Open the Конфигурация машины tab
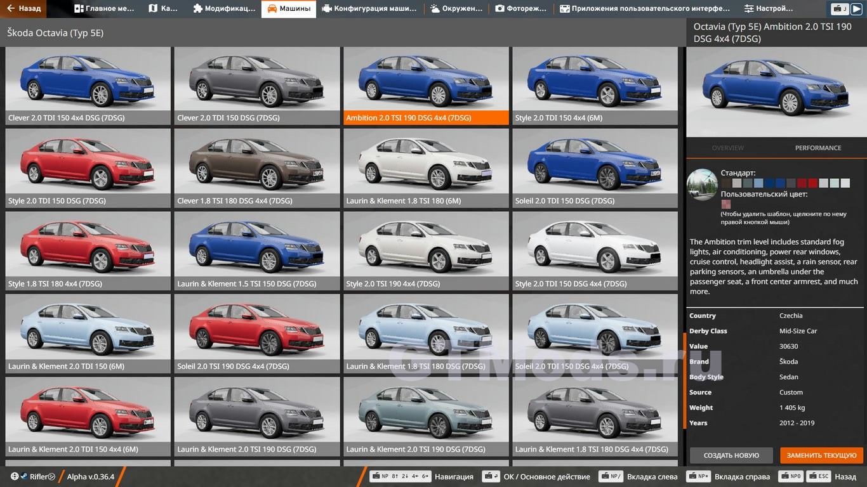 tap(369, 9)
